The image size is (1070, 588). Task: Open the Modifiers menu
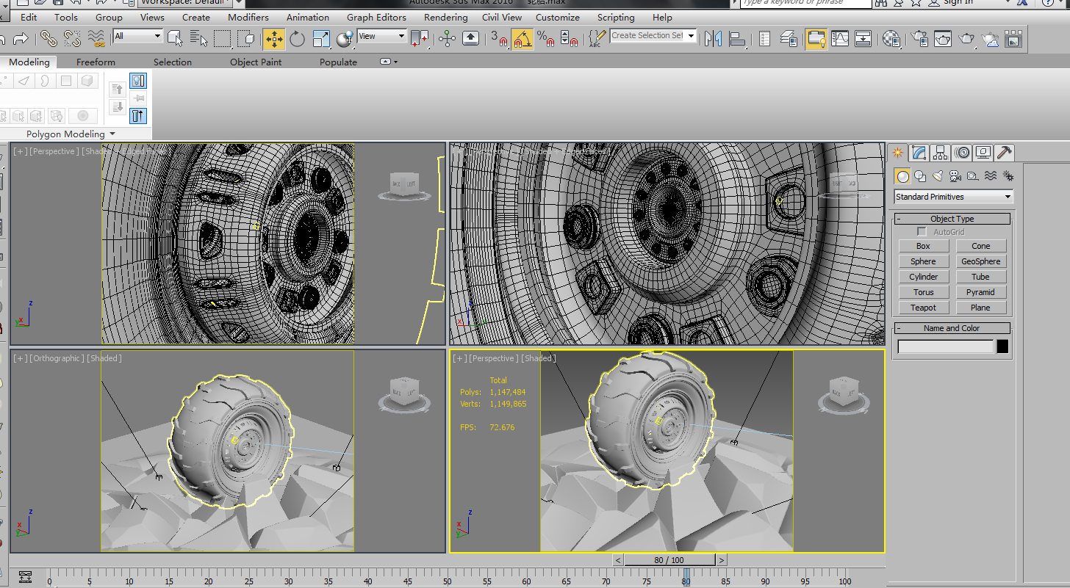tap(248, 17)
